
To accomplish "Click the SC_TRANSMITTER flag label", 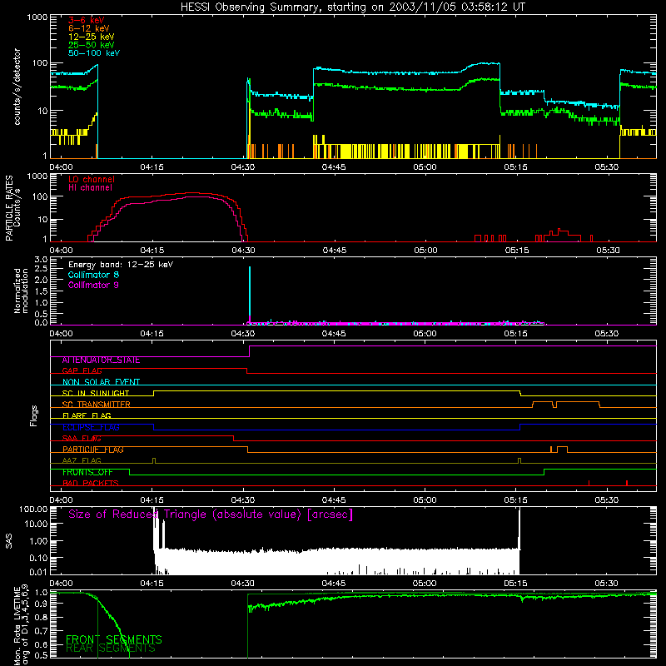I will (96, 405).
